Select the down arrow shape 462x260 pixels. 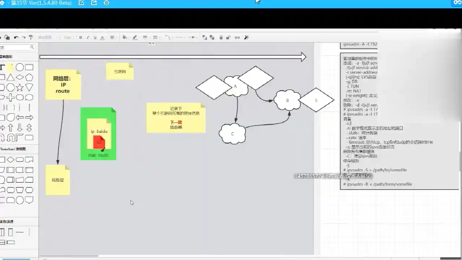(x=20, y=127)
